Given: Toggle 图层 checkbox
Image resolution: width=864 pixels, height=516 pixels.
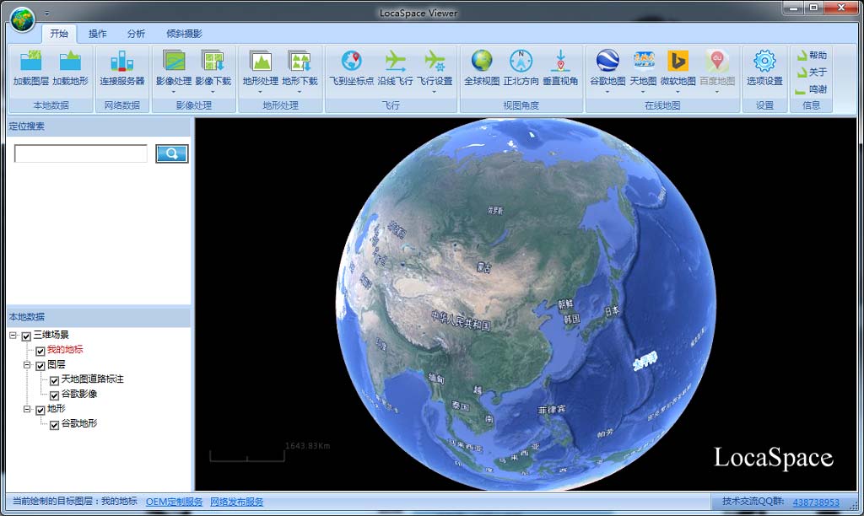Looking at the screenshot, I should (x=40, y=366).
